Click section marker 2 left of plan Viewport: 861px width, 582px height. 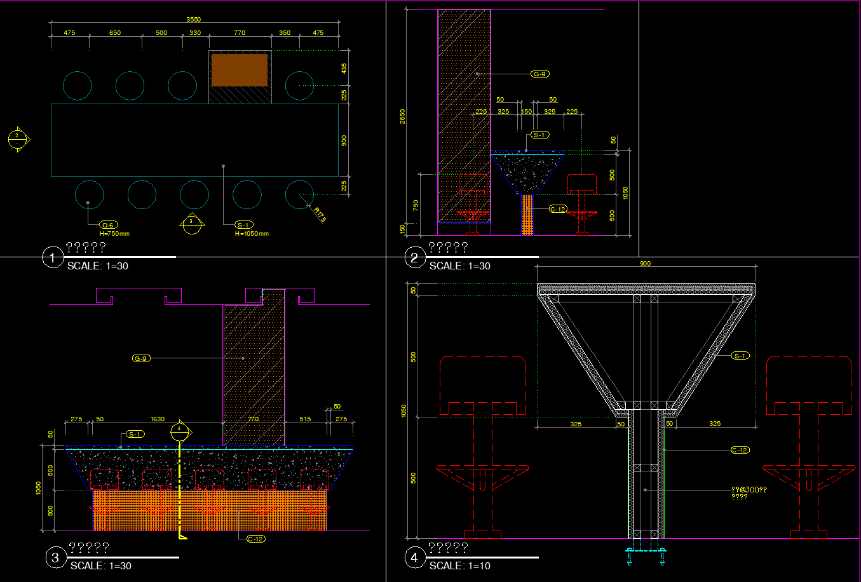18,139
